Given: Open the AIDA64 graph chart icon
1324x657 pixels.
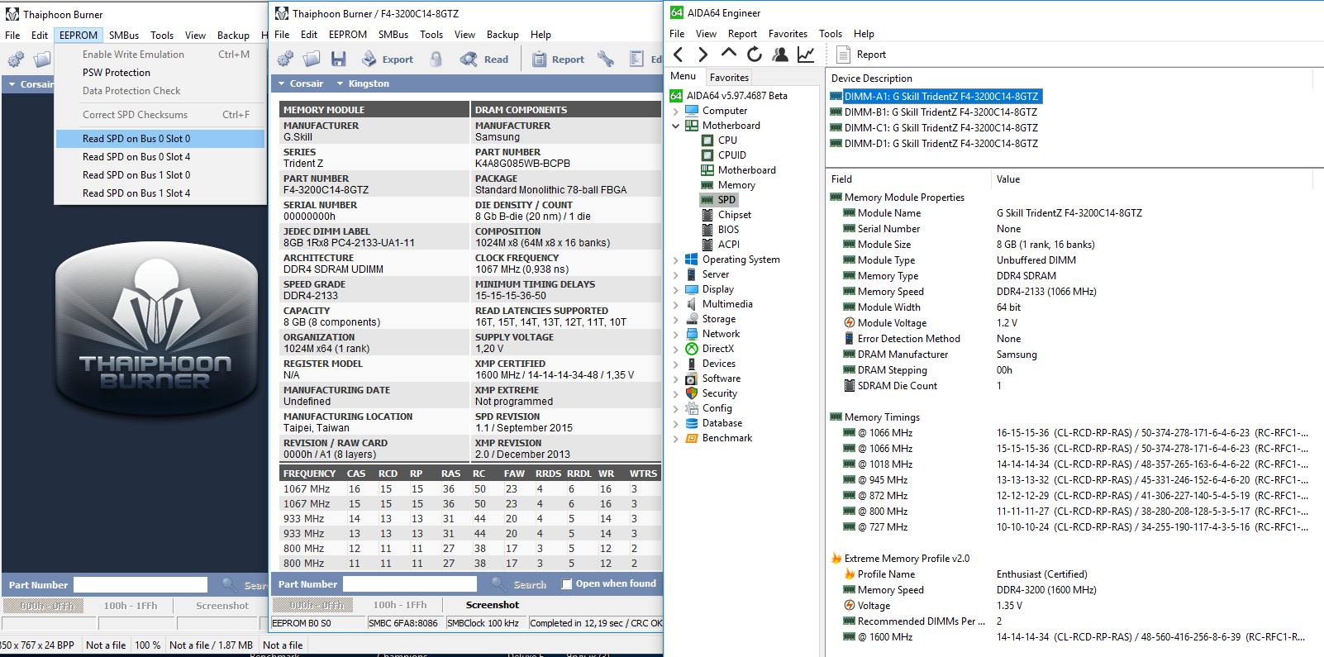Looking at the screenshot, I should (x=805, y=55).
